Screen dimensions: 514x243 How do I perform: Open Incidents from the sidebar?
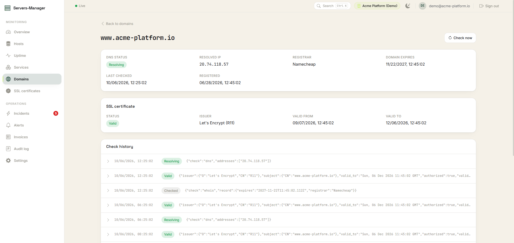tap(32, 113)
